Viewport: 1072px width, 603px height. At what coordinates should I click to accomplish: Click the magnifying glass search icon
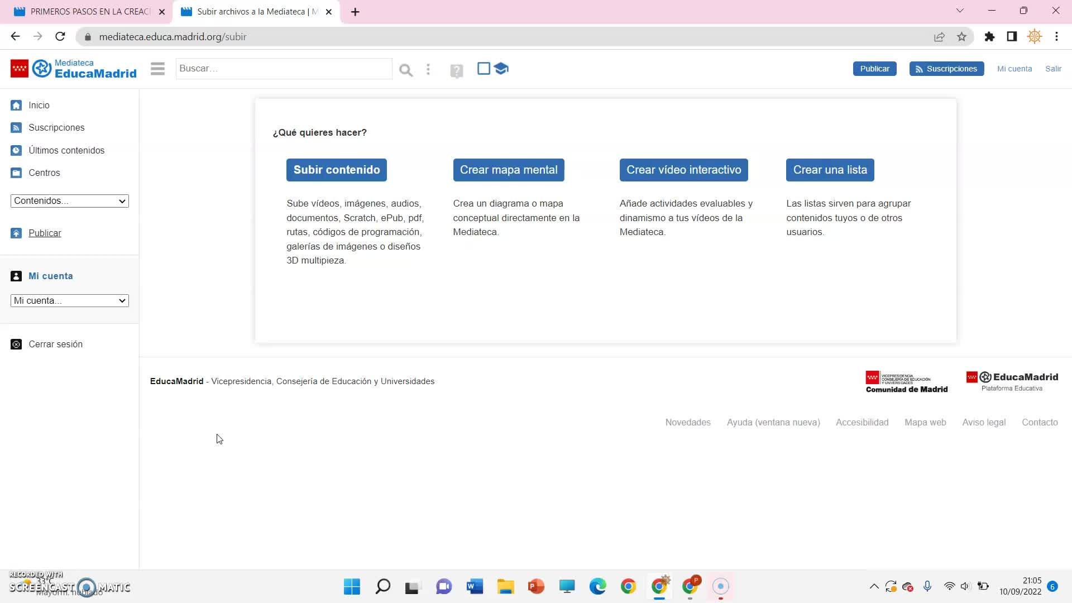[406, 70]
